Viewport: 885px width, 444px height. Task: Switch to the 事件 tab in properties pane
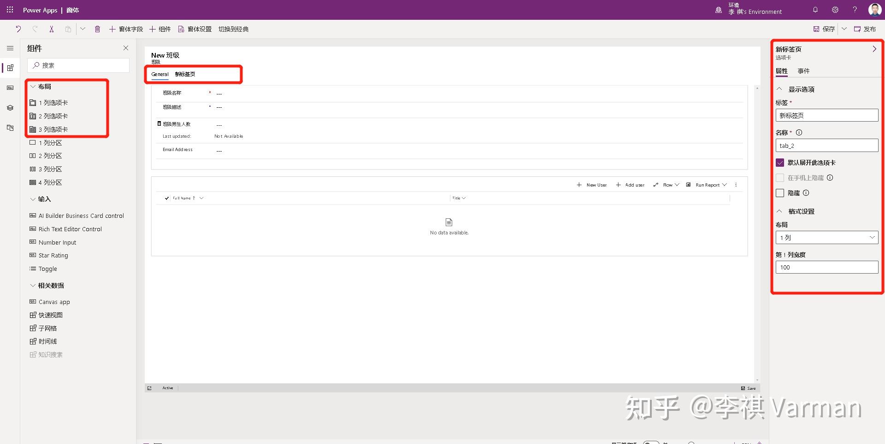[x=803, y=71]
